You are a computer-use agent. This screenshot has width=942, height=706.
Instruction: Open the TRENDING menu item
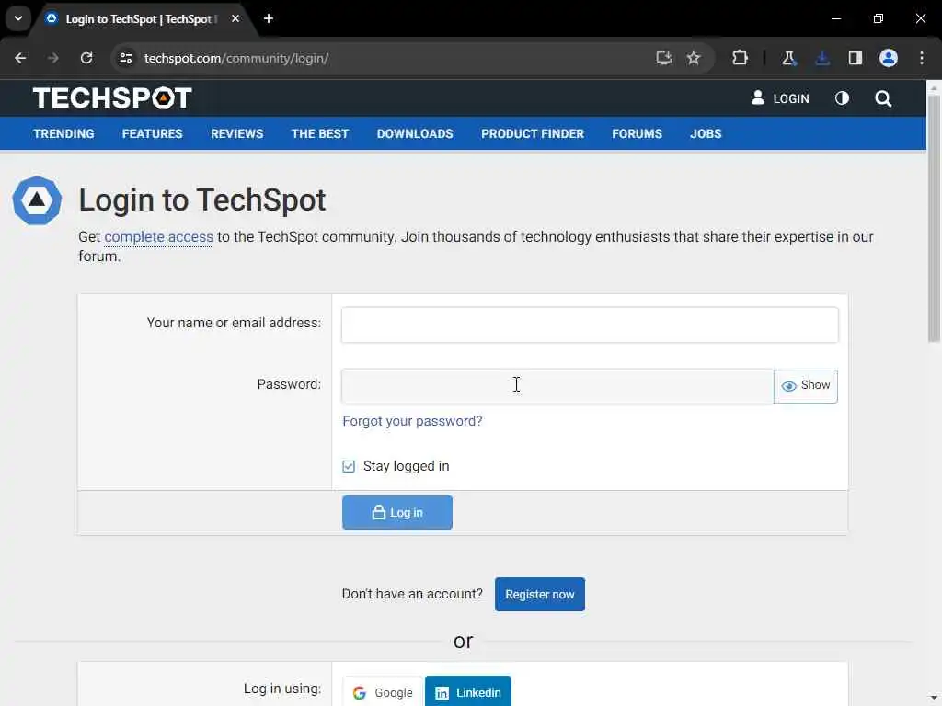tap(63, 134)
